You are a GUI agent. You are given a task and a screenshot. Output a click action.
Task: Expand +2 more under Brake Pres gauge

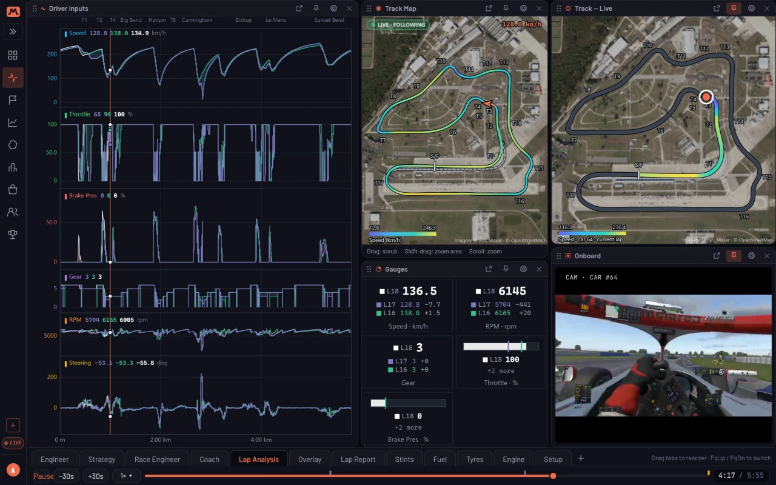(408, 428)
